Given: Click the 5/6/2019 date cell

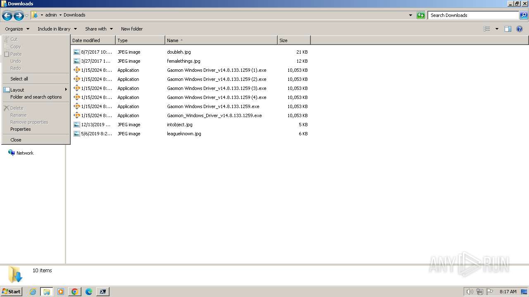Looking at the screenshot, I should [96, 134].
